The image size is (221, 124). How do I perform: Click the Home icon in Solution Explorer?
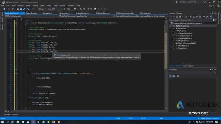pos(177,17)
